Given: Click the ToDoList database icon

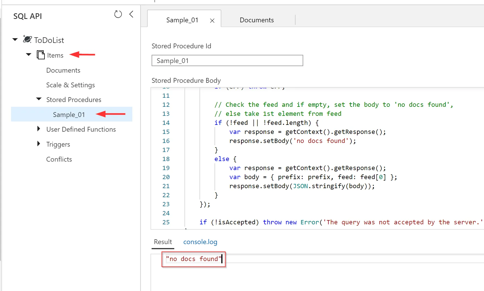Looking at the screenshot, I should click(x=27, y=39).
